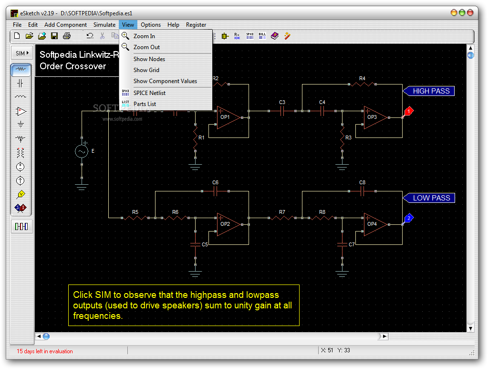Select the yellow voltage probe tool
The height and width of the screenshot is (369, 488).
(21, 194)
